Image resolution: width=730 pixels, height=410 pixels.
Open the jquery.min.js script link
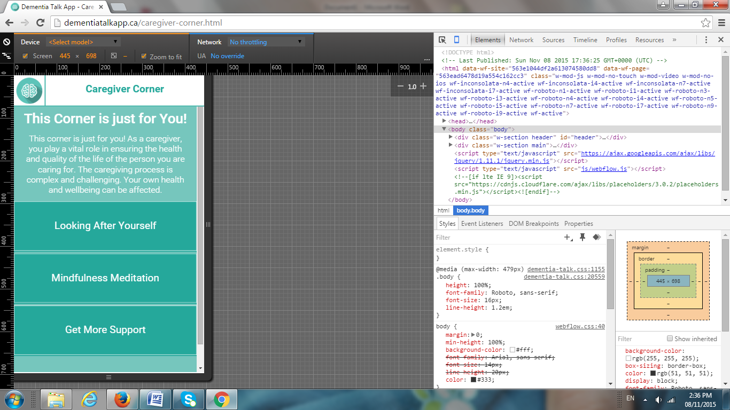point(585,157)
